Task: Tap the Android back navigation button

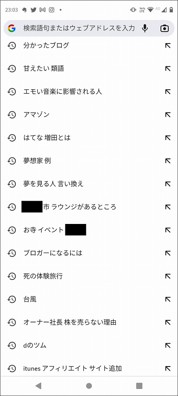Action: tap(38, 385)
